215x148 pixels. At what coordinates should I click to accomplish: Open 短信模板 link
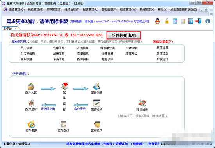[x=163, y=54]
